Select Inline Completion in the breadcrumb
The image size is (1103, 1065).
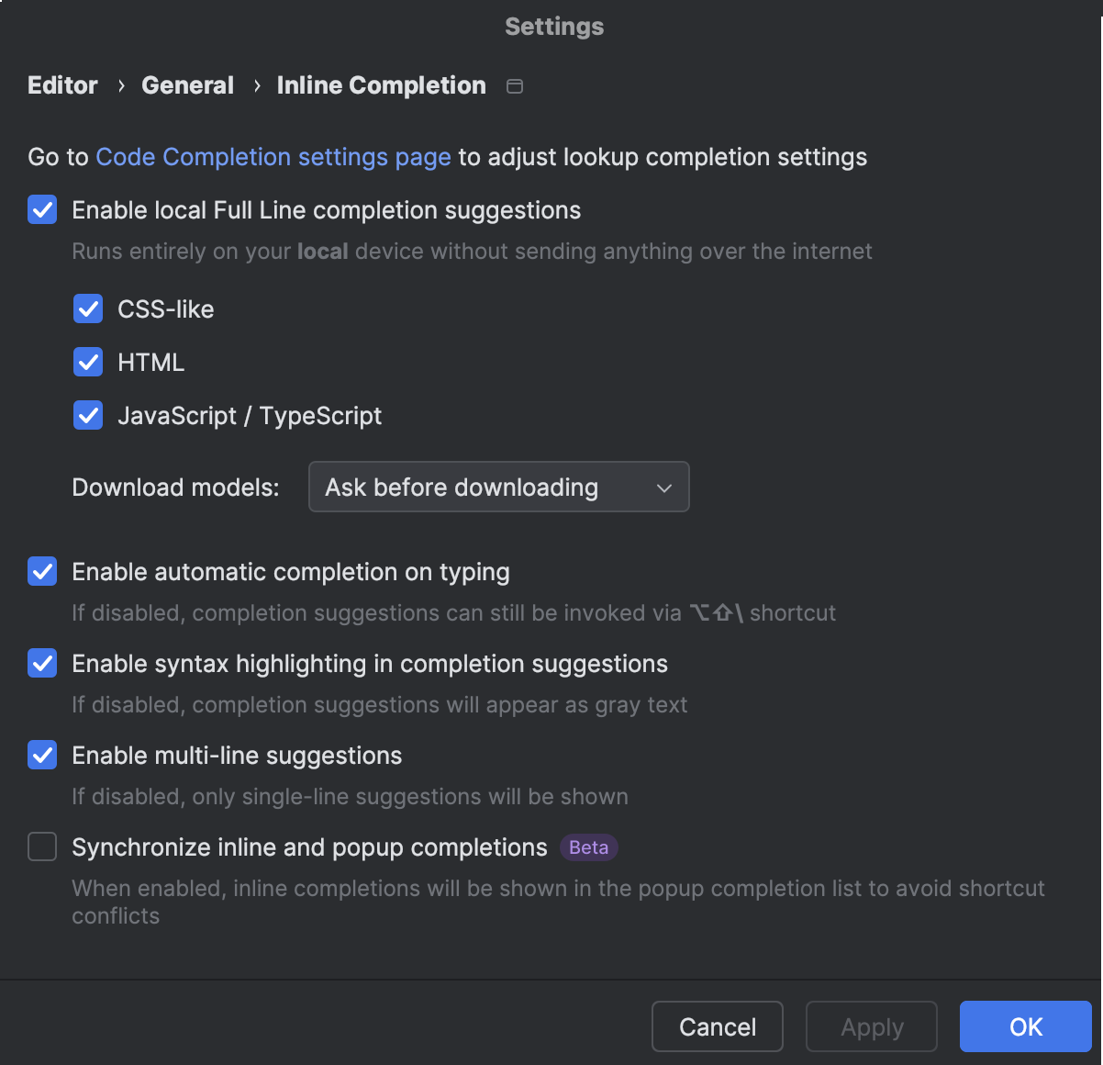click(x=381, y=85)
